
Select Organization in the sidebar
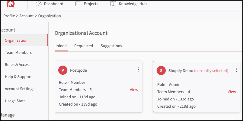pos(24,41)
